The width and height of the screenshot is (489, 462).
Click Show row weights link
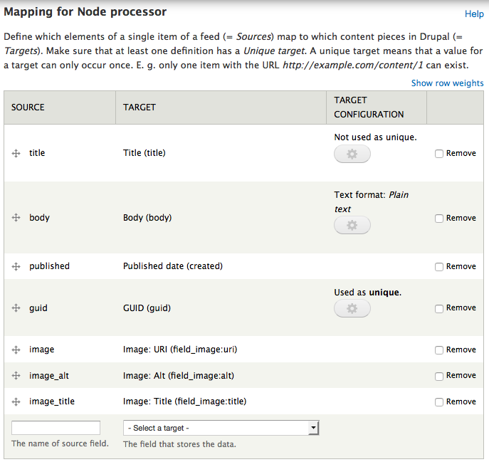point(447,83)
